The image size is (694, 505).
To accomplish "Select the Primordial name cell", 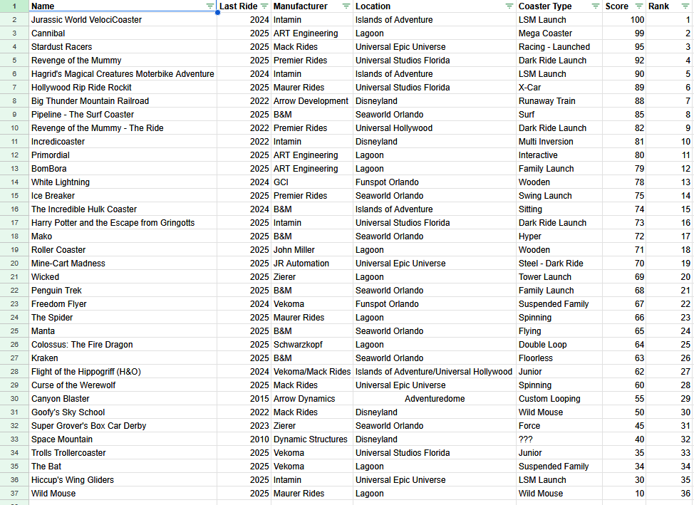I will 123,155.
